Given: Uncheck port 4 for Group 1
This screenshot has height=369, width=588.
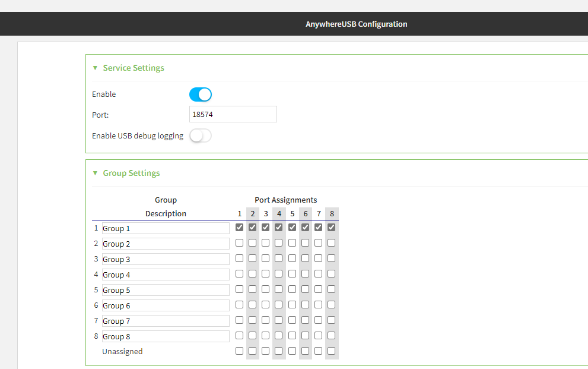Looking at the screenshot, I should [x=279, y=227].
